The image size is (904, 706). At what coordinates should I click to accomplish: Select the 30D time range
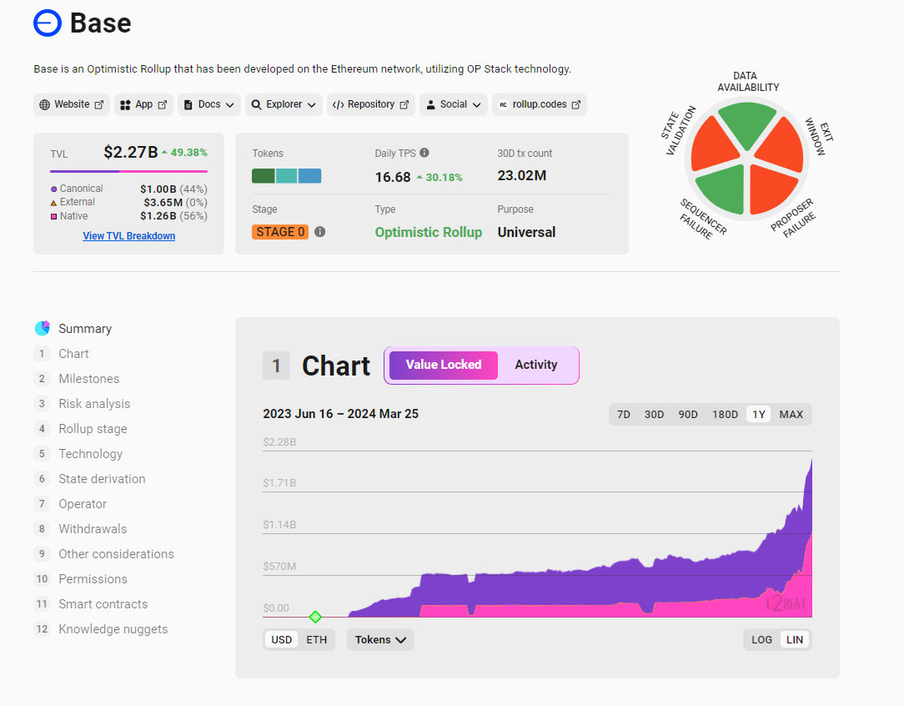[x=654, y=414]
